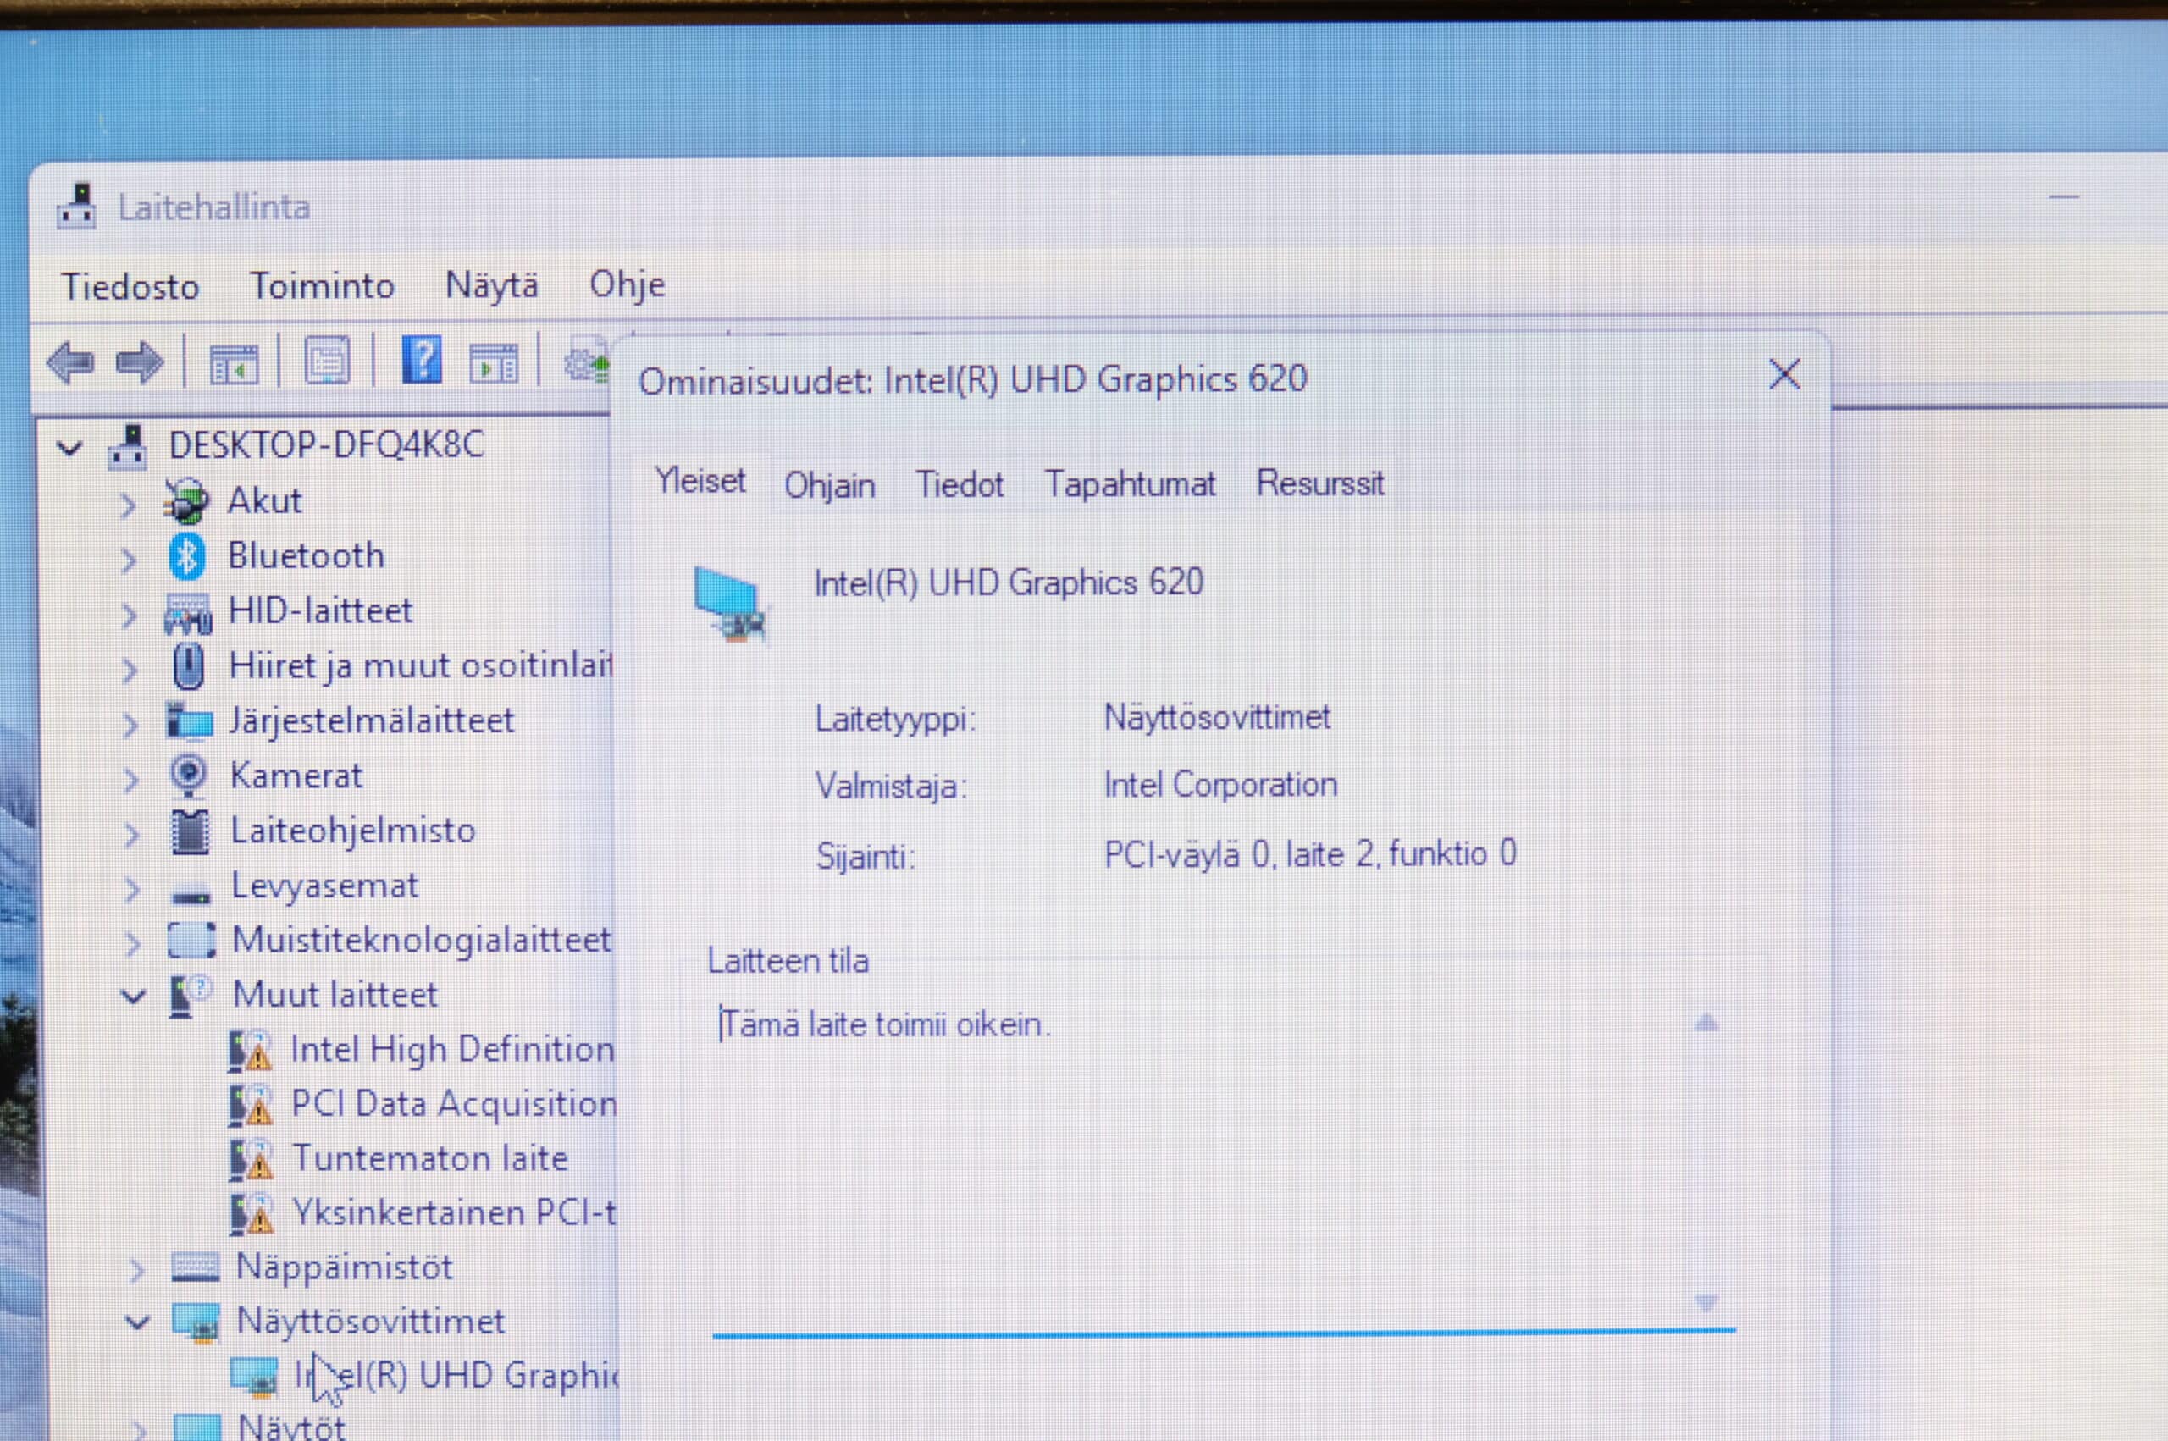Show or hide console tree toolbar icon
The width and height of the screenshot is (2168, 1441).
(x=234, y=364)
